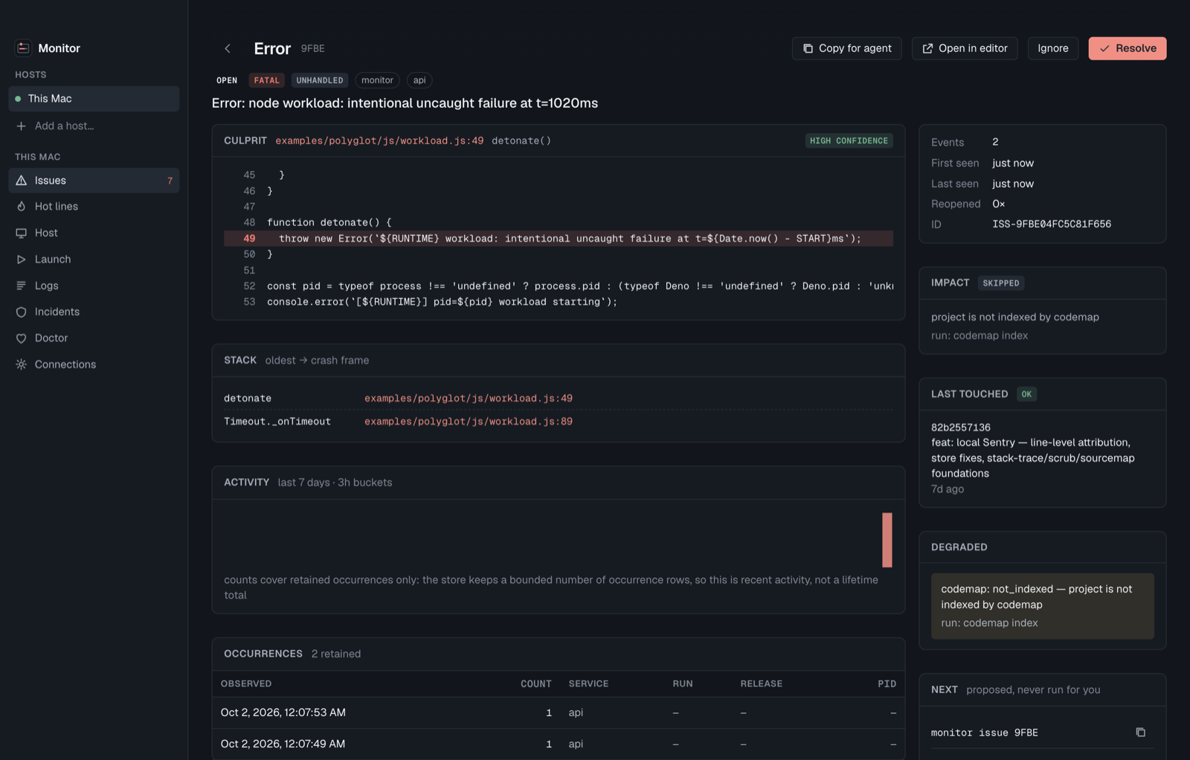Click occurrence row Oct 2, 2026, 12:07:49 AM

click(558, 744)
